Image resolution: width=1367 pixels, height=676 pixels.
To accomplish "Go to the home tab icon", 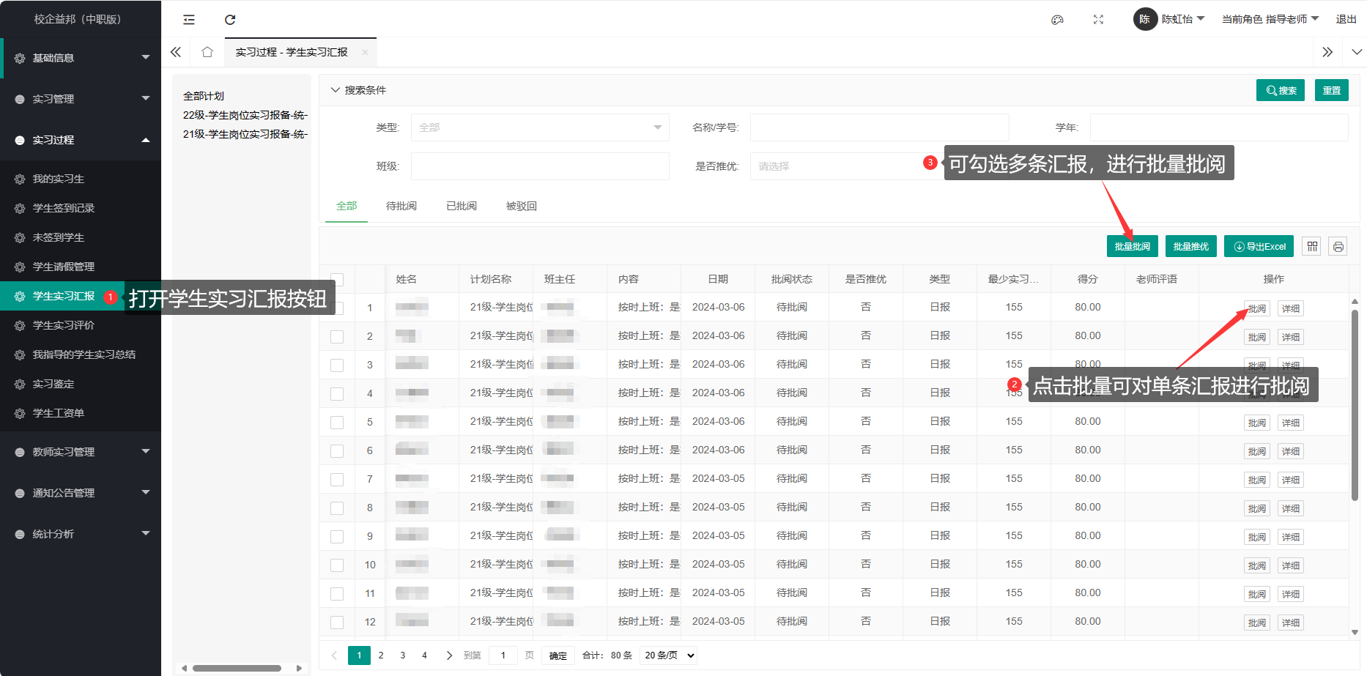I will [207, 52].
